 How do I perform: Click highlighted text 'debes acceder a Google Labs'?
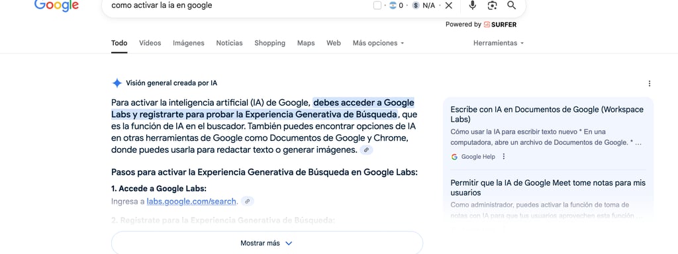tap(263, 108)
